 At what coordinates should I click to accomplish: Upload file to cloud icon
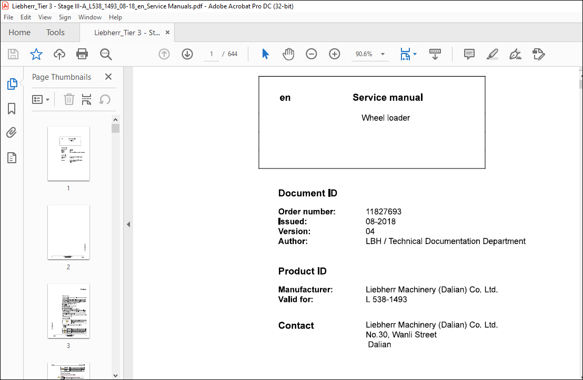[59, 54]
